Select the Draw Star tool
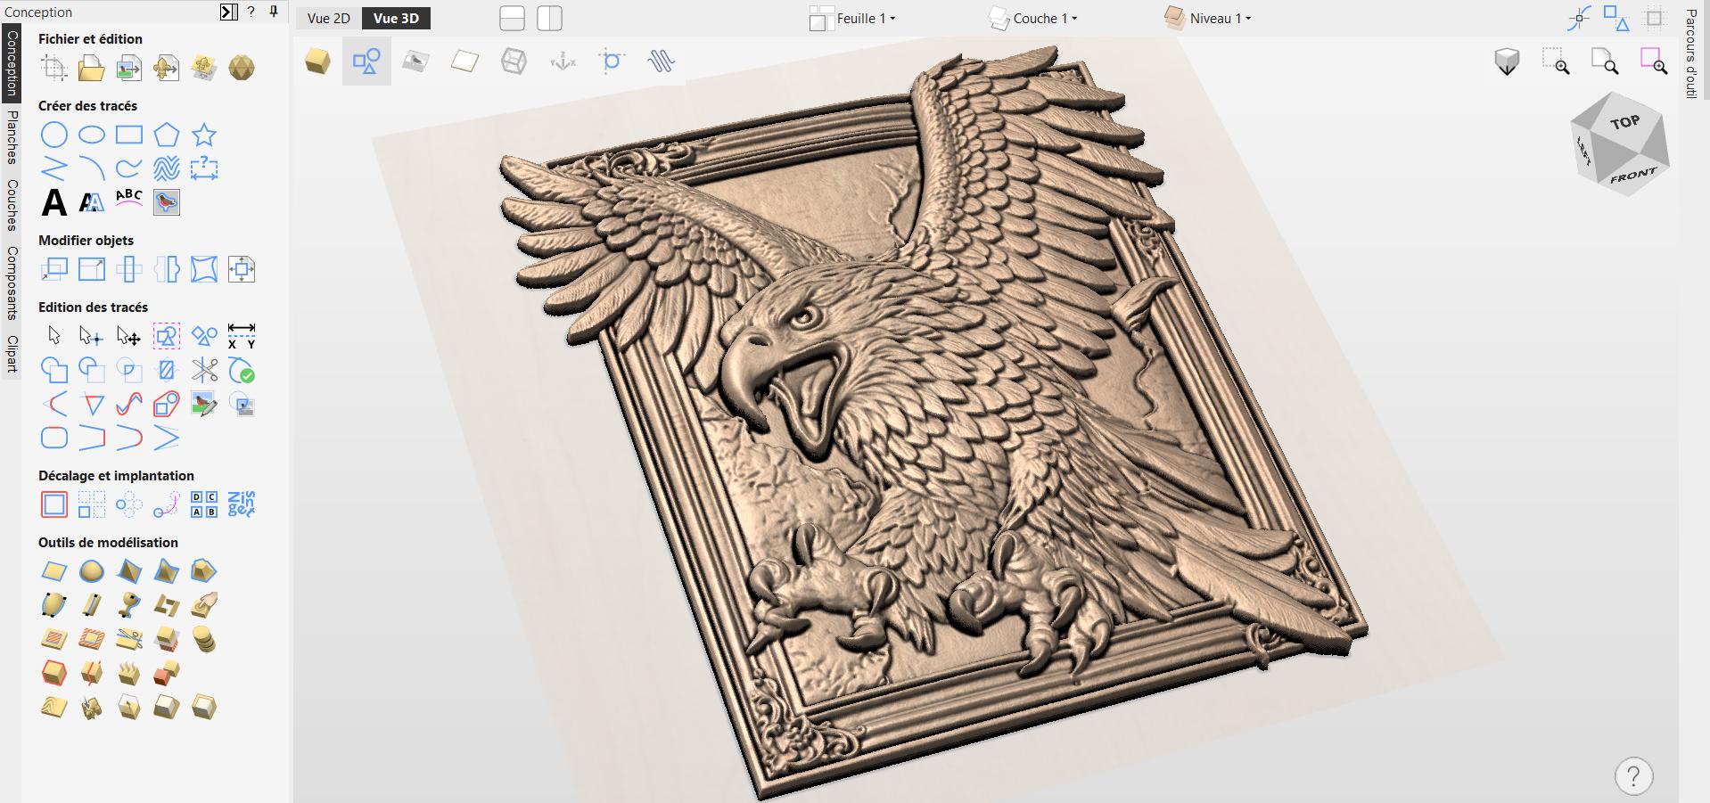1710x803 pixels. click(204, 135)
